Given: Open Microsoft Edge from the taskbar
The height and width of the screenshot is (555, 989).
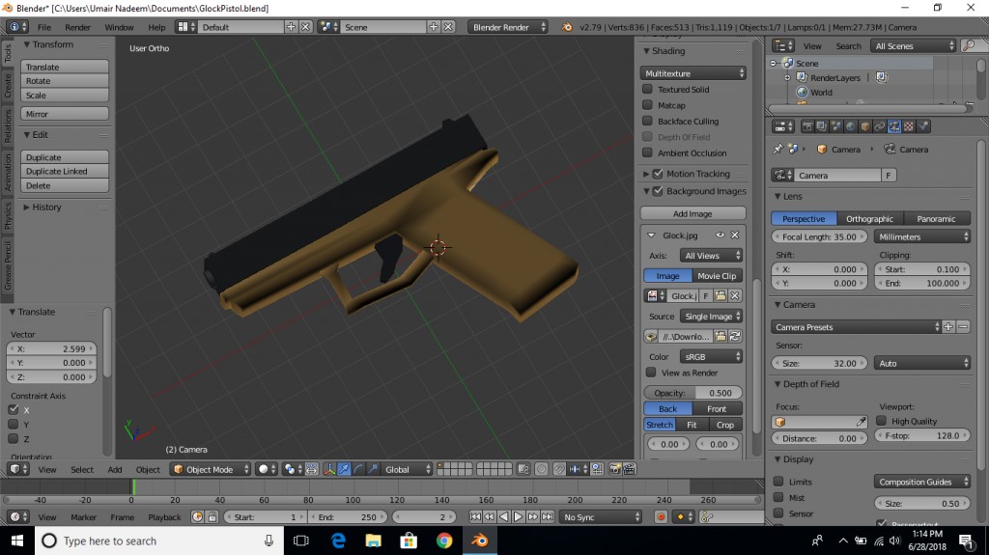Looking at the screenshot, I should [338, 541].
